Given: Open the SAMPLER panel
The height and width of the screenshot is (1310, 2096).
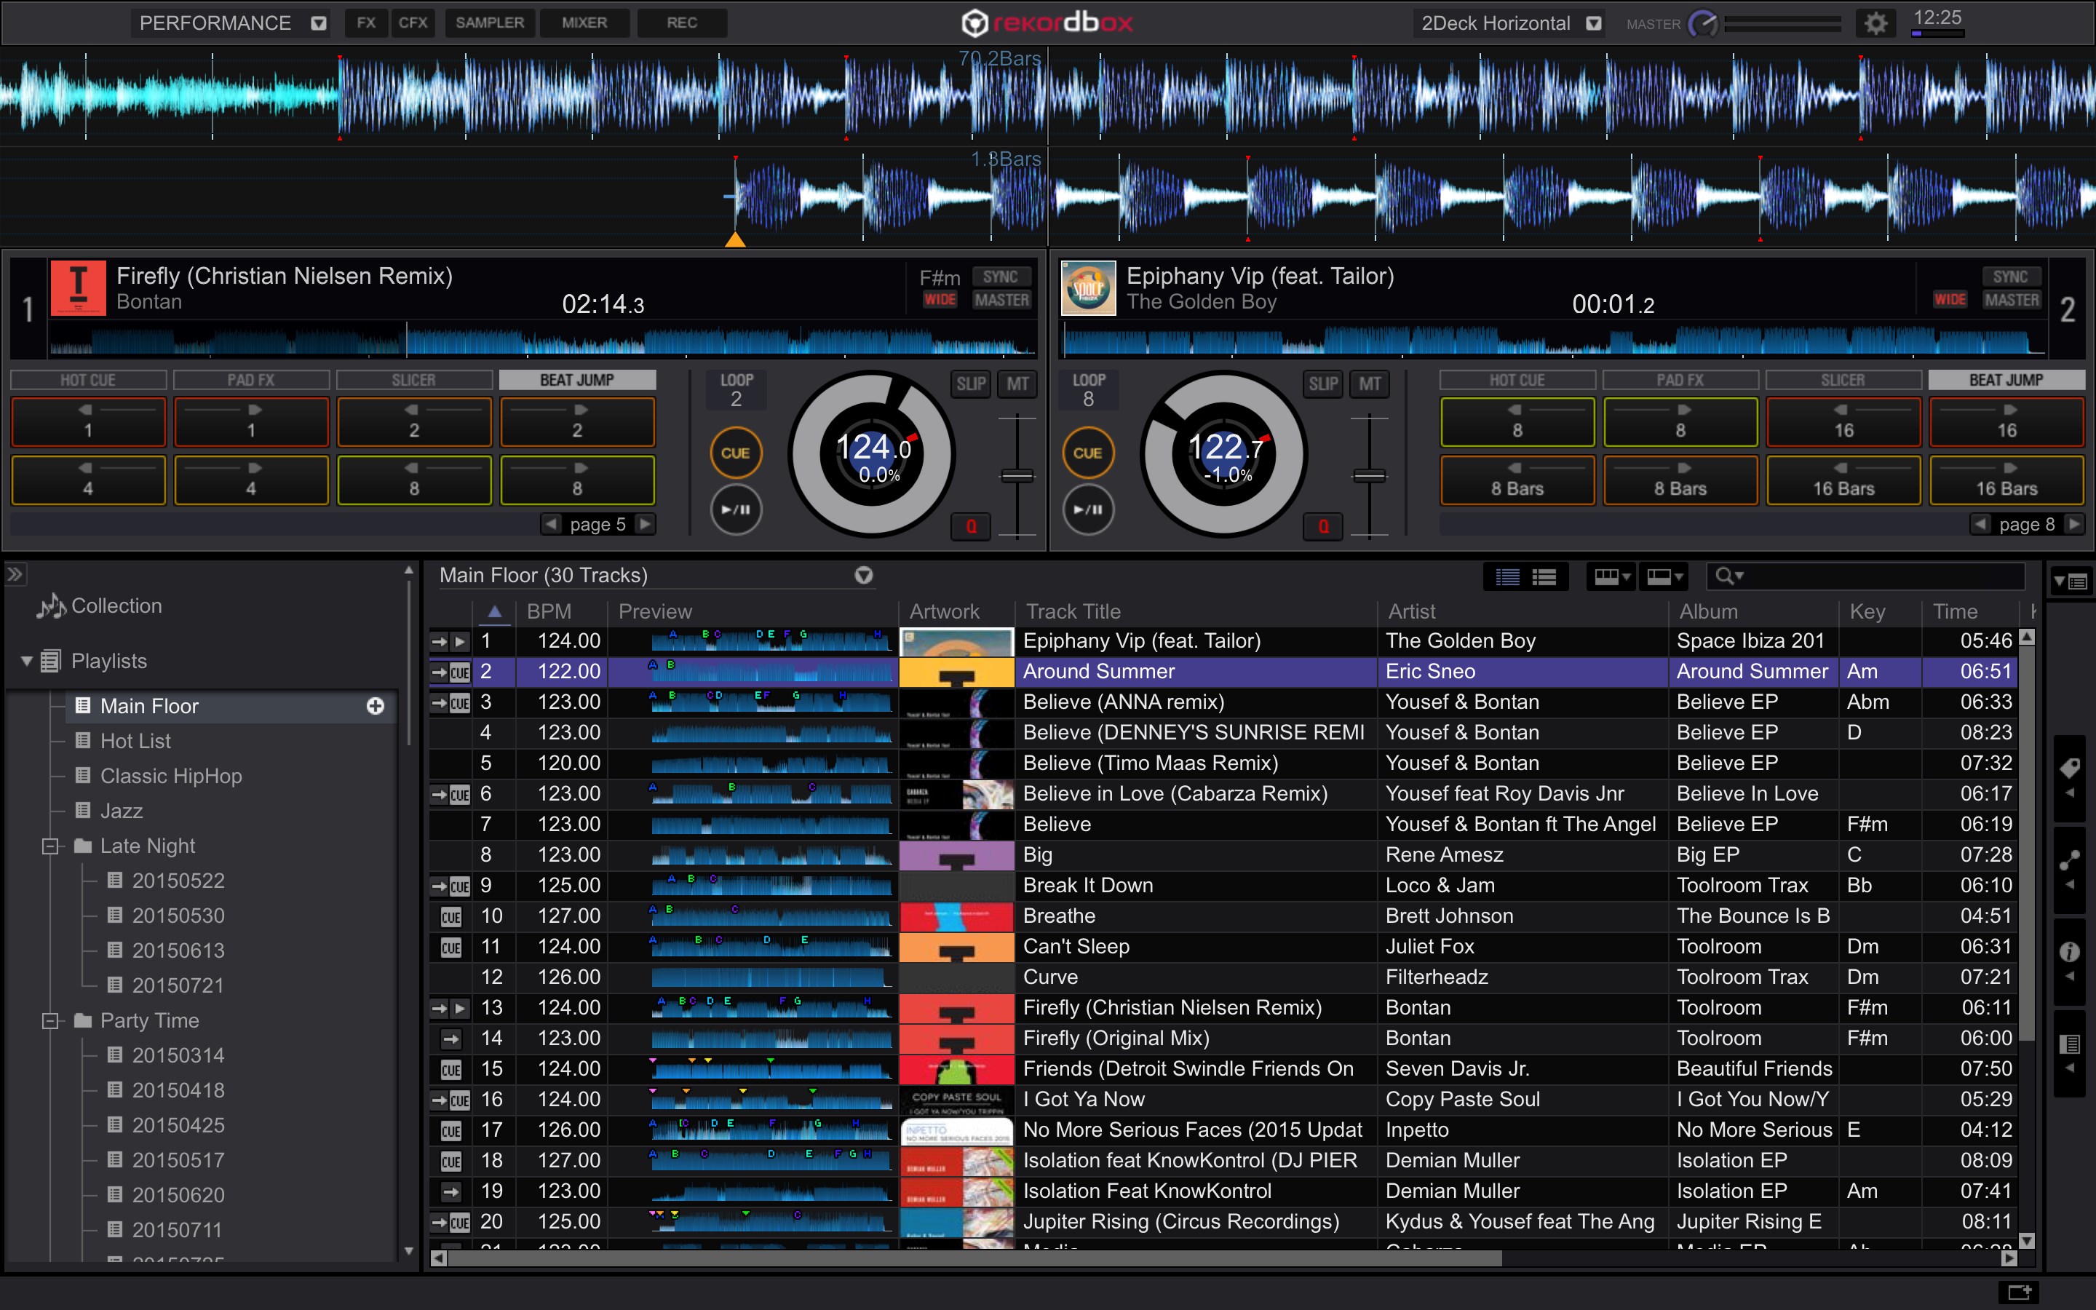Looking at the screenshot, I should pos(489,23).
